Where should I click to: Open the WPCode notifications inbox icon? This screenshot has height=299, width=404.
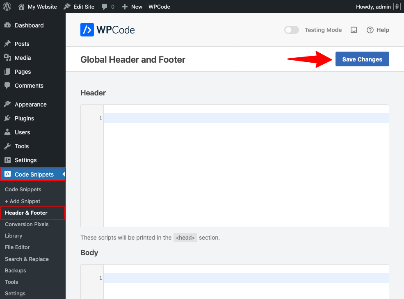pyautogui.click(x=354, y=29)
